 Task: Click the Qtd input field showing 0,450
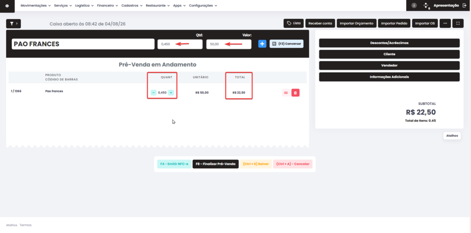pyautogui.click(x=180, y=44)
